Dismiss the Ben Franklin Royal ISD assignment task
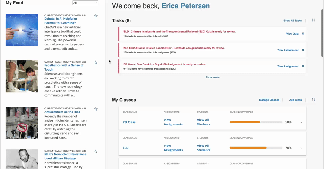Image resolution: width=324 pixels, height=169 pixels. pos(303,66)
